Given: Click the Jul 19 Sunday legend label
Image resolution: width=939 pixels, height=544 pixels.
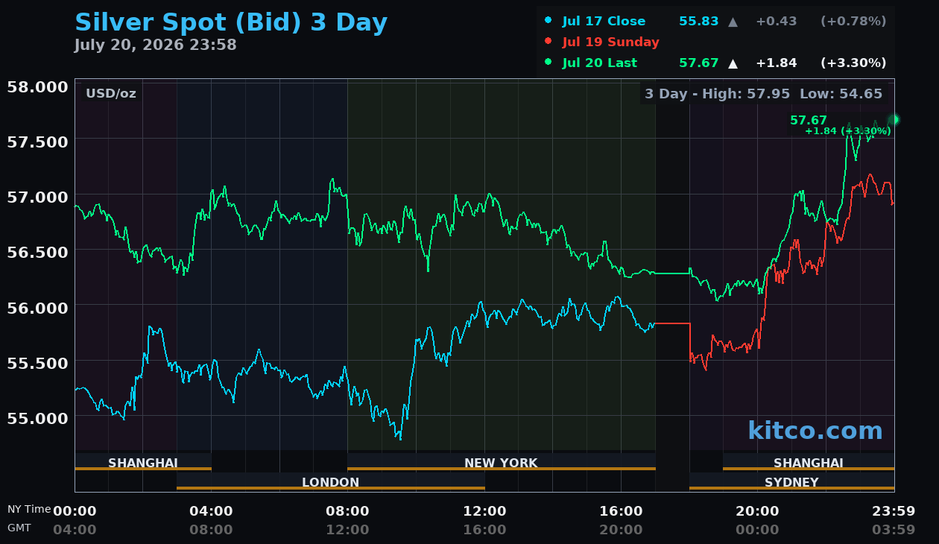Looking at the screenshot, I should pos(611,42).
